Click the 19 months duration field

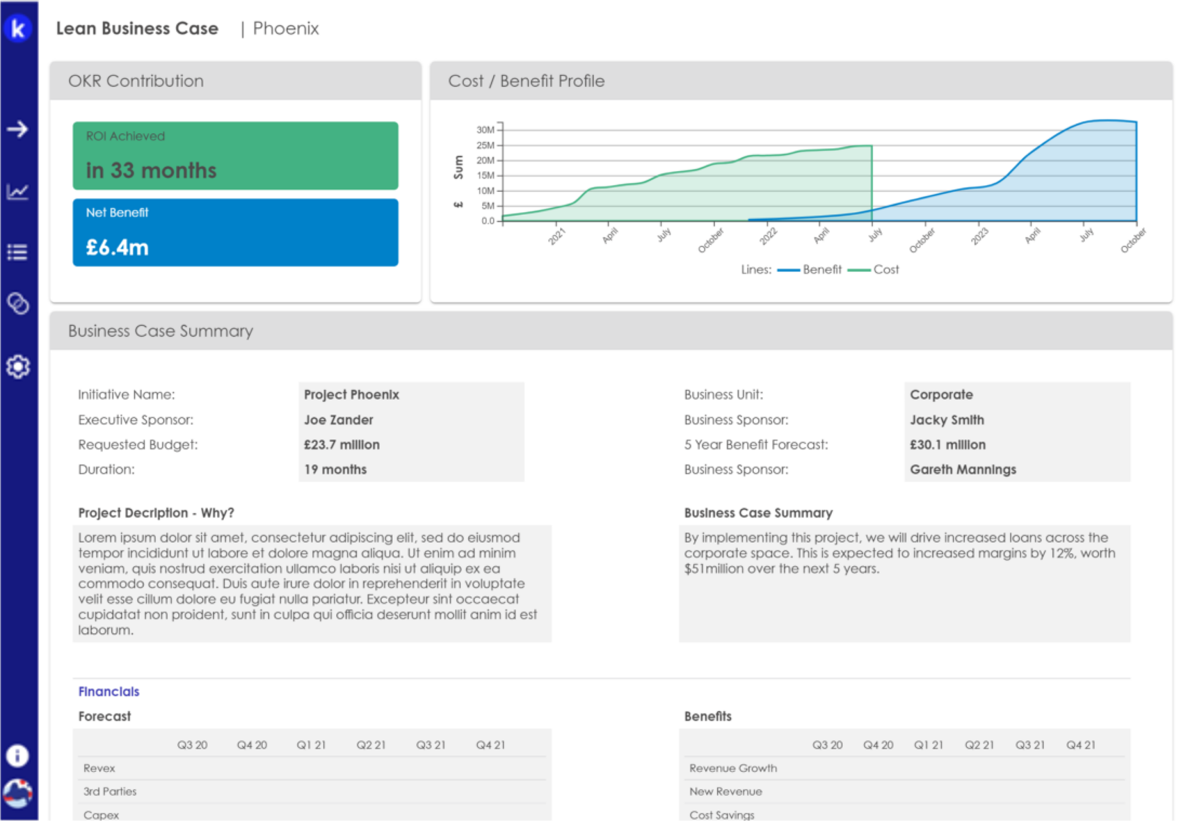tap(412, 470)
